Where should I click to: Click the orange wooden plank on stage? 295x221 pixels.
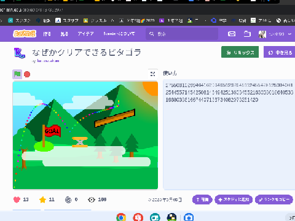115,118
